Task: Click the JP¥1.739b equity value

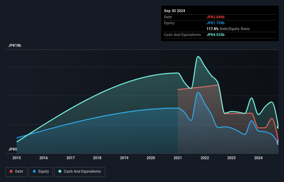Action: 216,23
